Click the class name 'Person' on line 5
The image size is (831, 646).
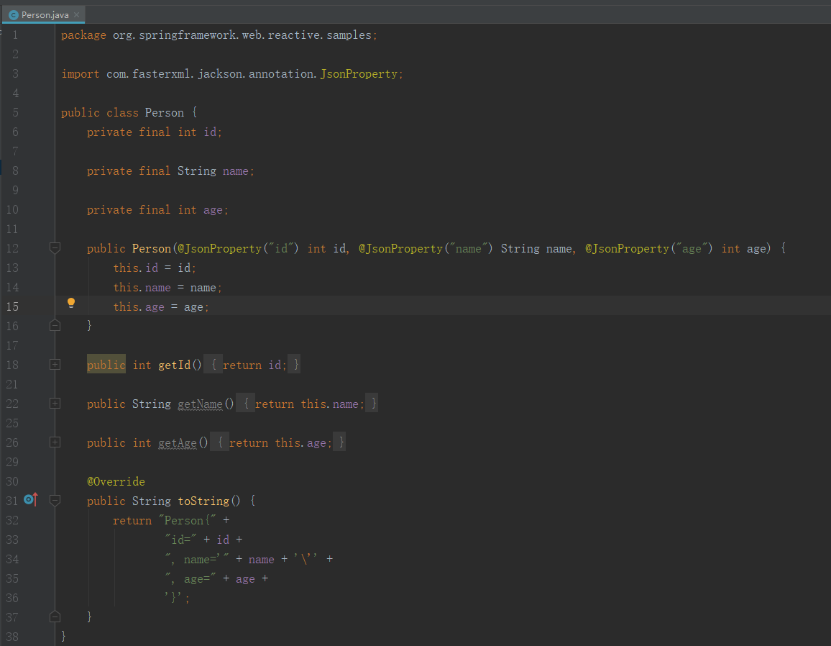tap(165, 112)
